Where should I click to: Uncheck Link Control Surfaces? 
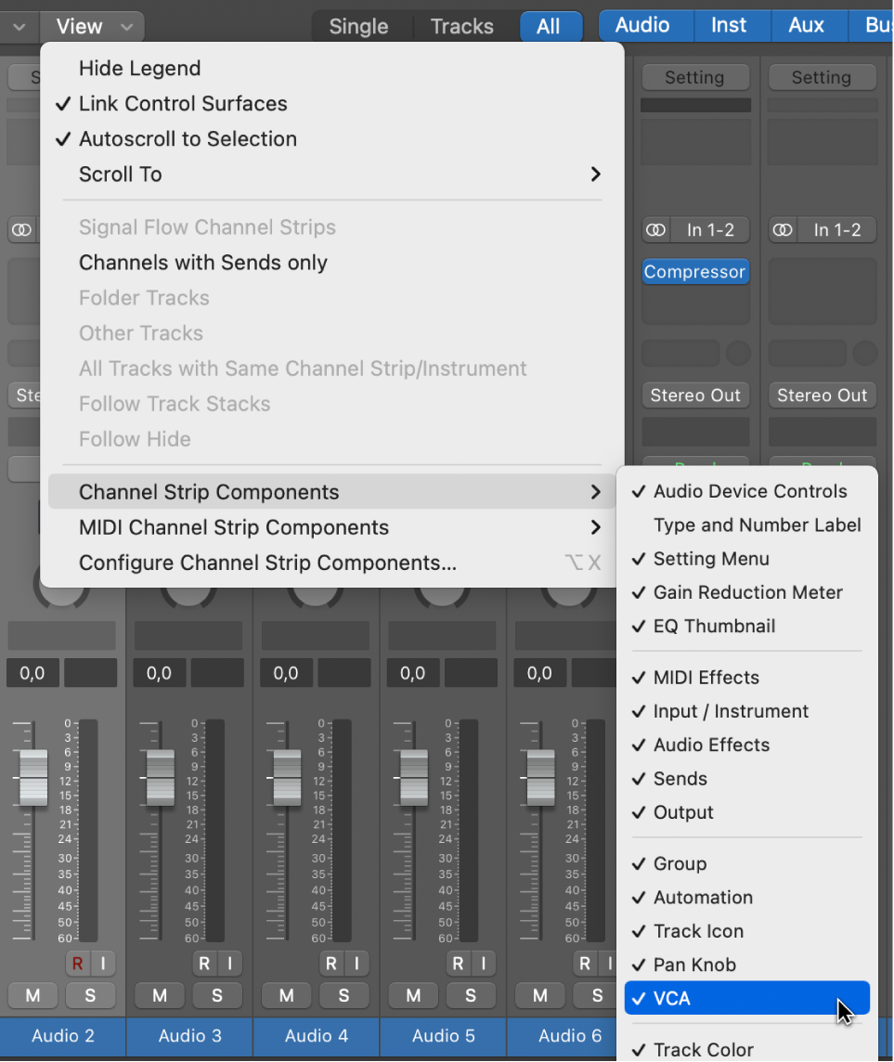(331, 104)
